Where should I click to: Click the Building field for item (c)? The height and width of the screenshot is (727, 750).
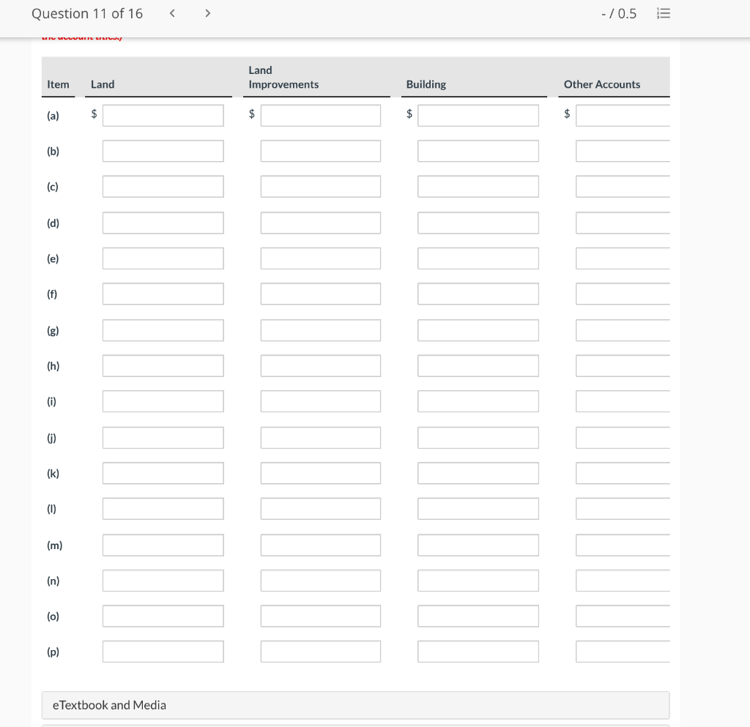(478, 187)
